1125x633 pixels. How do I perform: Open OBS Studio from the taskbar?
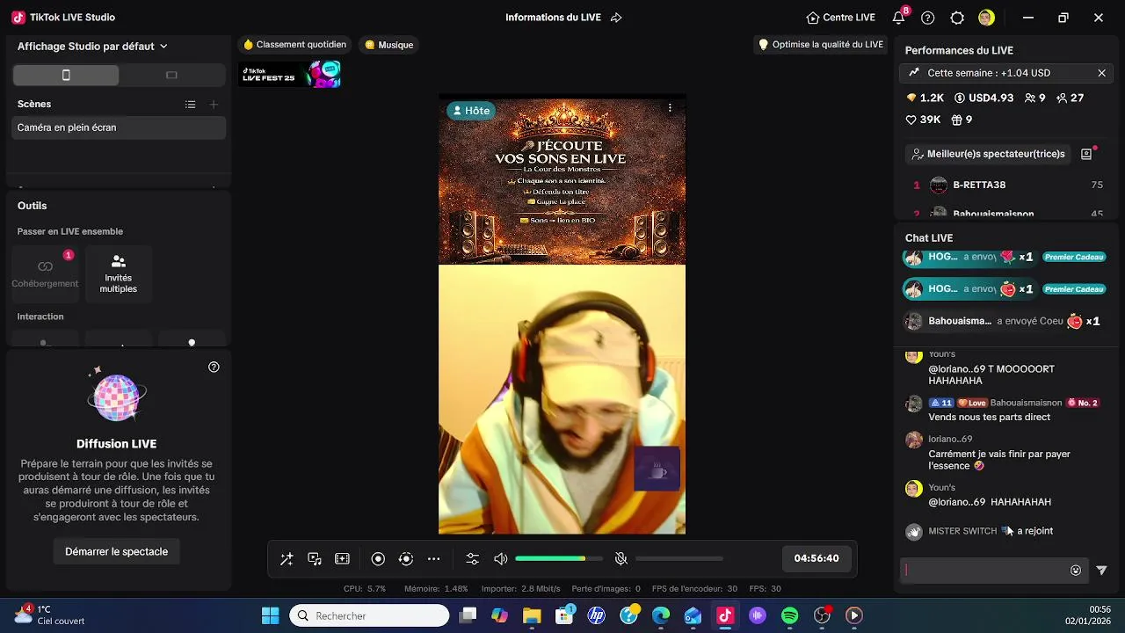pos(822,615)
